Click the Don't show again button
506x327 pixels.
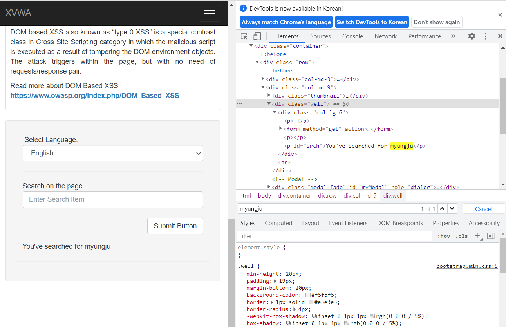(x=437, y=22)
